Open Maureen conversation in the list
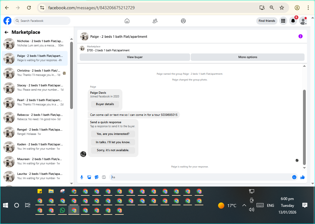 (35, 162)
